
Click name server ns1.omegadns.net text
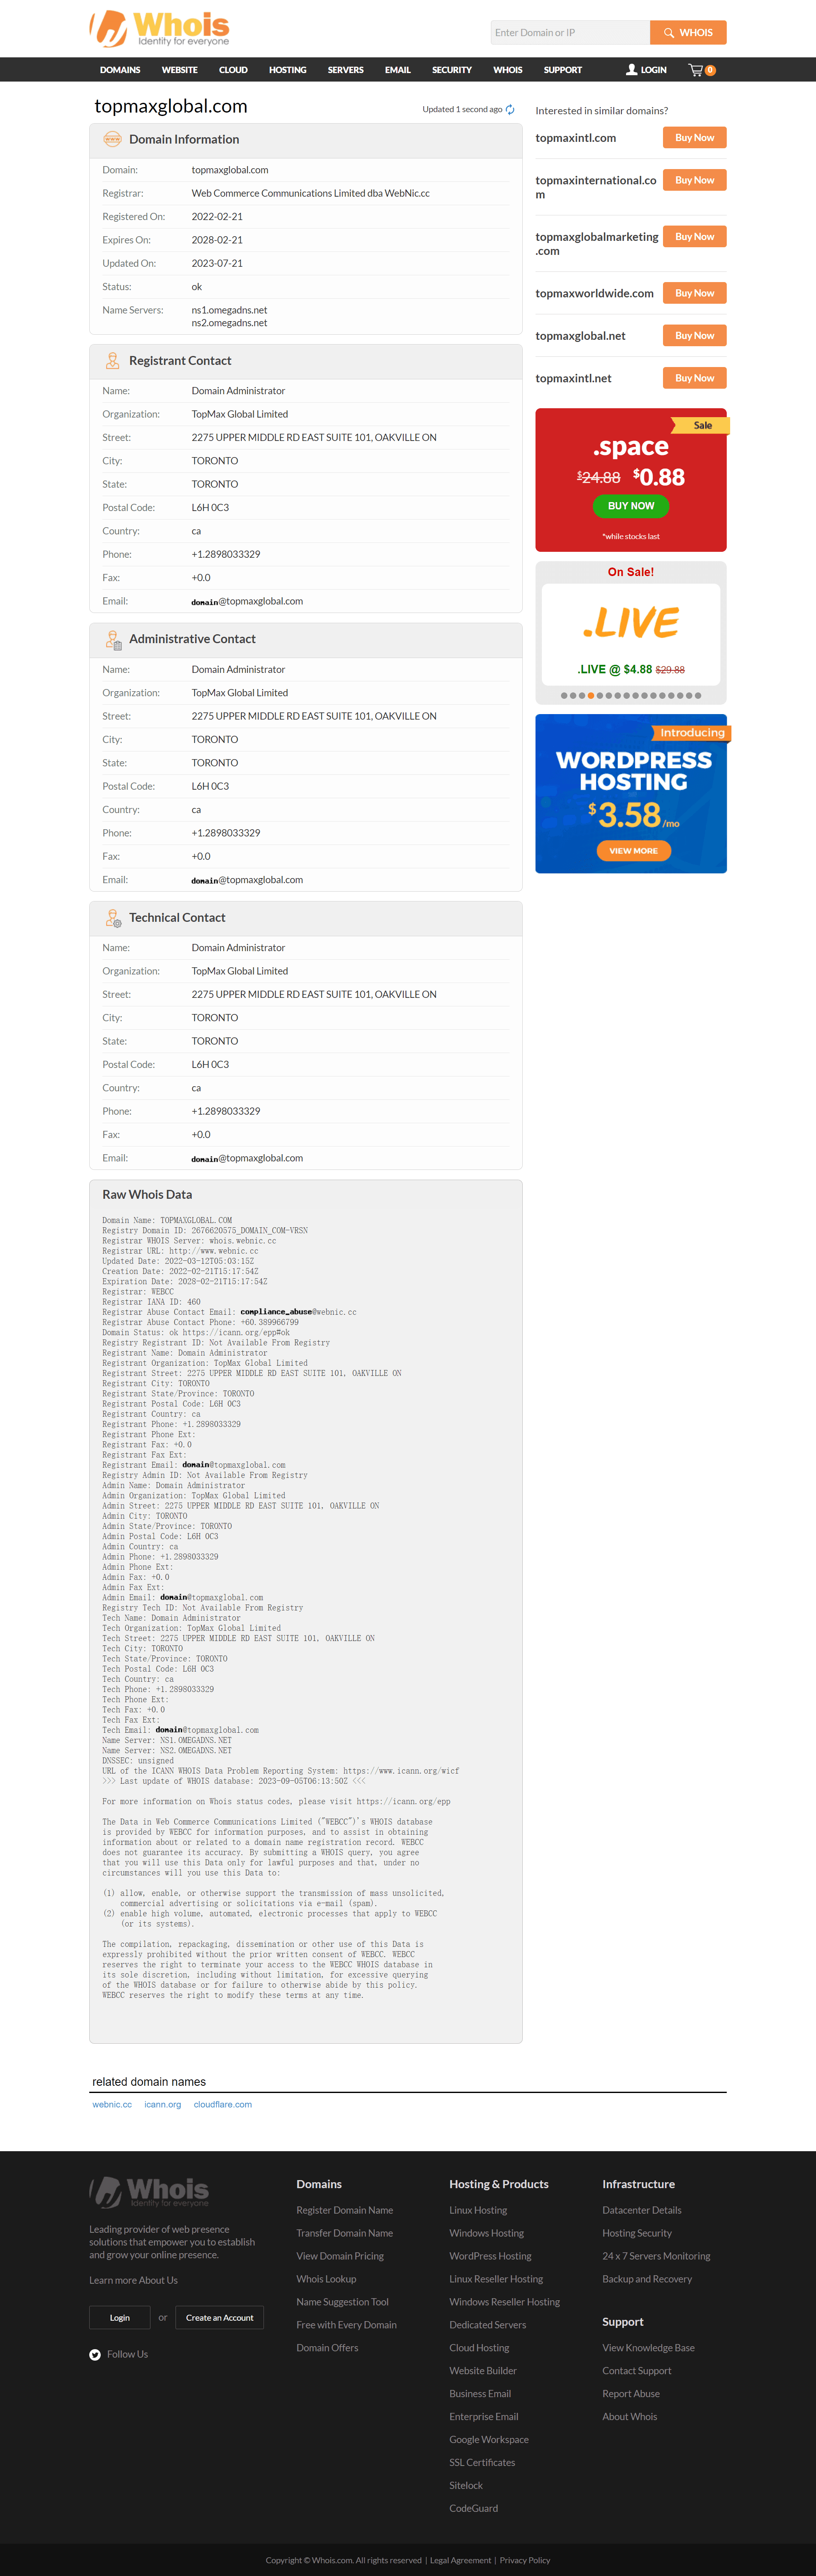point(229,310)
